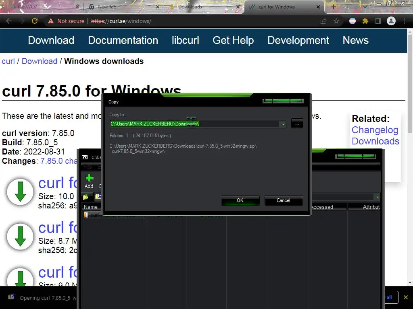Expand the 7-Zip address bar dropdown

[x=378, y=197]
